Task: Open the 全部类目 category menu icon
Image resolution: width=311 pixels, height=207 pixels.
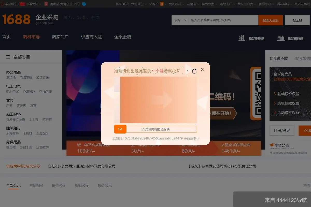Action: pyautogui.click(x=8, y=57)
